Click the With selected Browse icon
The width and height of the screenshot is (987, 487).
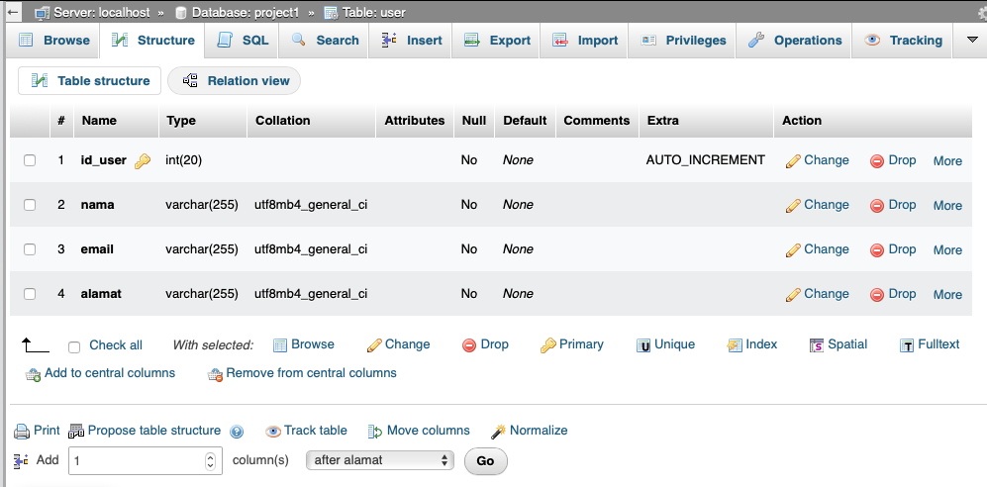pyautogui.click(x=280, y=345)
